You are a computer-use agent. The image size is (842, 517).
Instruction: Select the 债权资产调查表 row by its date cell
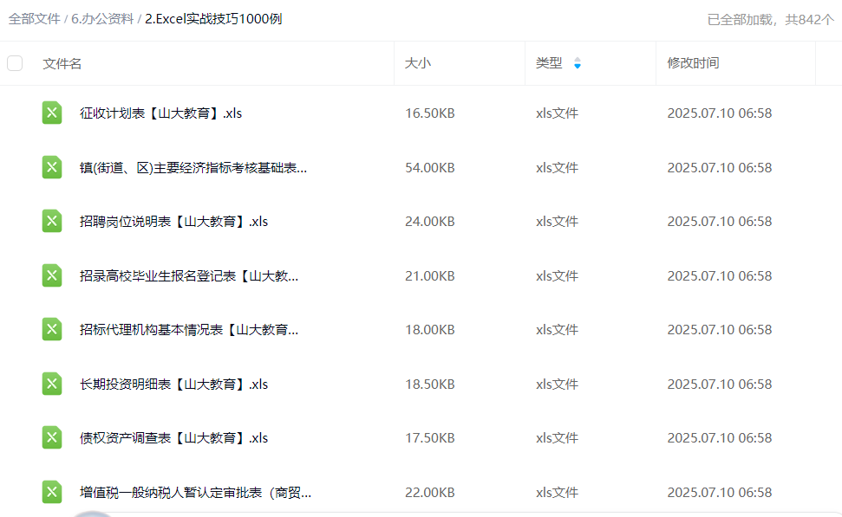click(719, 438)
